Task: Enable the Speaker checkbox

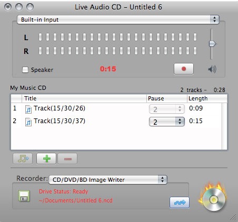Action: click(25, 70)
